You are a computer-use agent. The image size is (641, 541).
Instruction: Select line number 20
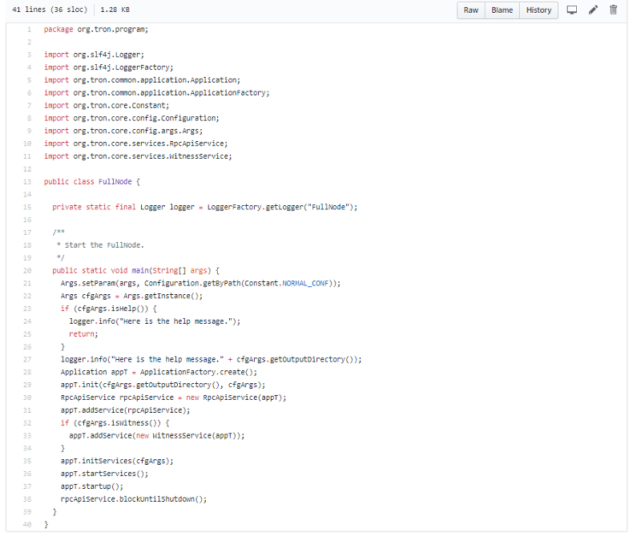pos(27,271)
